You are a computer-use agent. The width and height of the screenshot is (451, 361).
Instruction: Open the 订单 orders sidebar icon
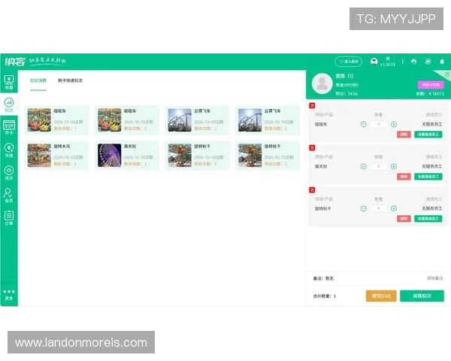9,217
